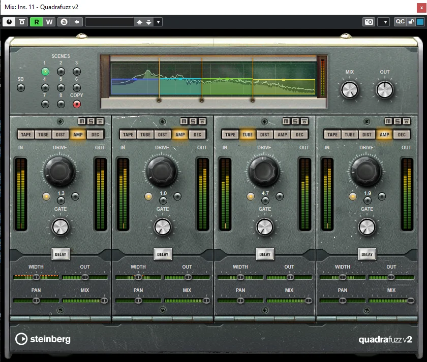The width and height of the screenshot is (427, 362).
Task: Click the DRIVE knob on the third band
Action: click(x=264, y=171)
